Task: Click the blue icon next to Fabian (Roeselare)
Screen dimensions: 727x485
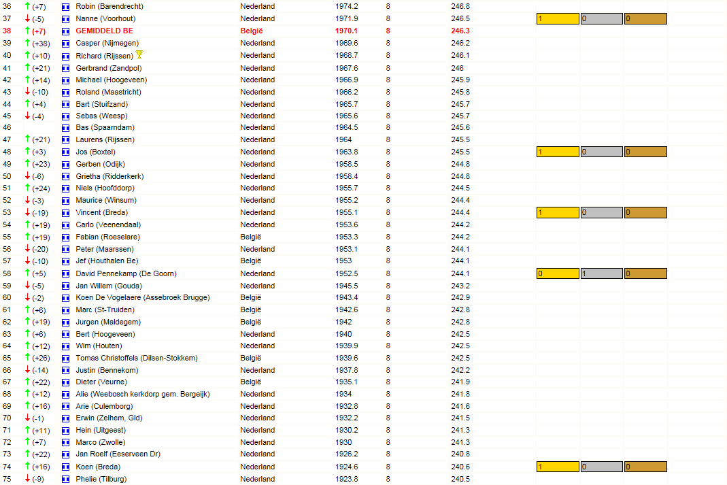Action: tap(66, 237)
